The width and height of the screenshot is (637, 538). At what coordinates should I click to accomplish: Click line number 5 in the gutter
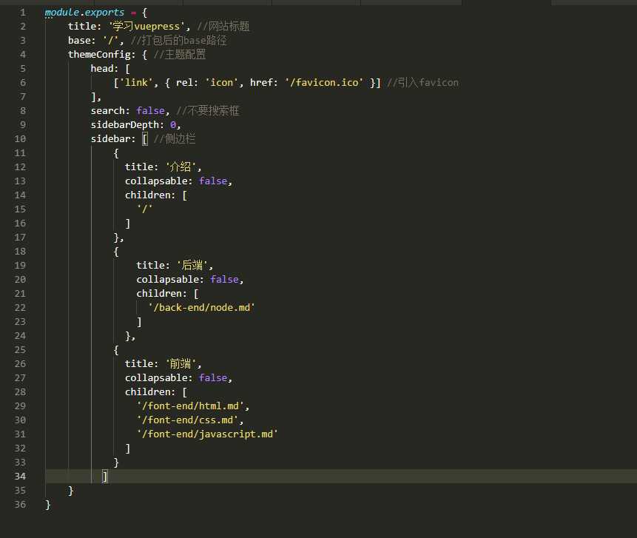point(23,69)
